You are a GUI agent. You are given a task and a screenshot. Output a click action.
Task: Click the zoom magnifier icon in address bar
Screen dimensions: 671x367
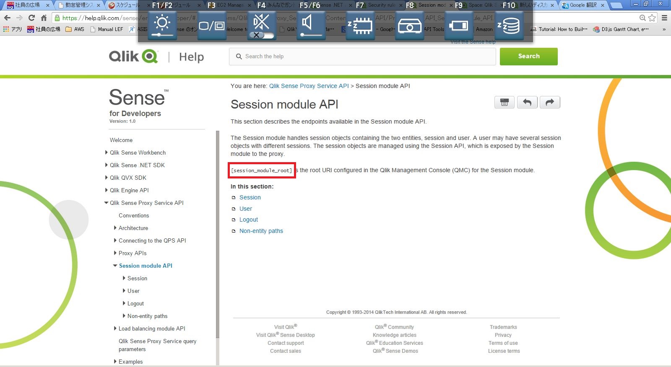pyautogui.click(x=642, y=18)
